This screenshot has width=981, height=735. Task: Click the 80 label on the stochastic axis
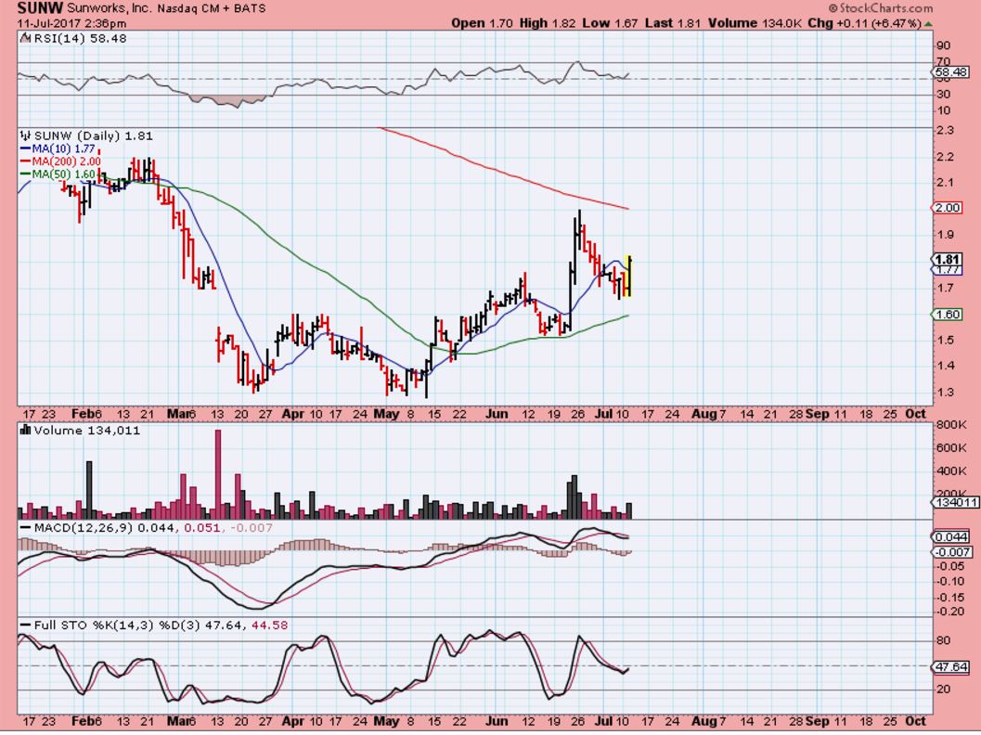[x=944, y=640]
